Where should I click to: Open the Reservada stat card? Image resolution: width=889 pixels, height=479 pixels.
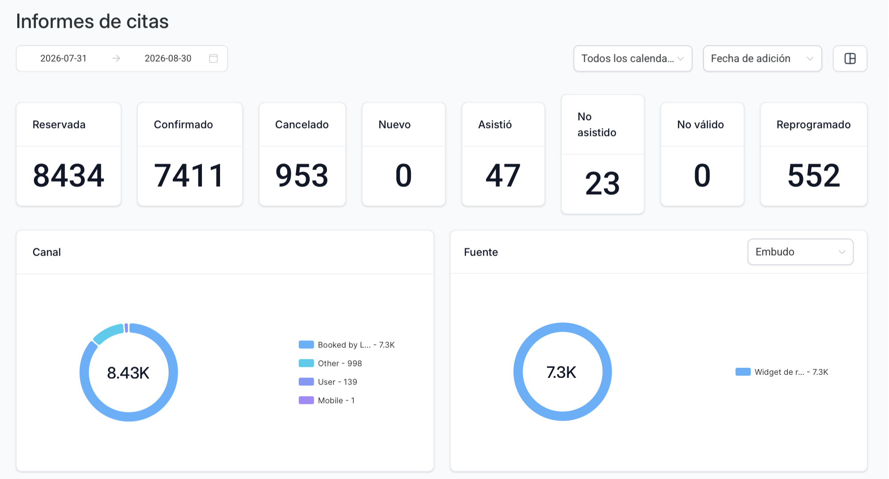click(x=68, y=155)
